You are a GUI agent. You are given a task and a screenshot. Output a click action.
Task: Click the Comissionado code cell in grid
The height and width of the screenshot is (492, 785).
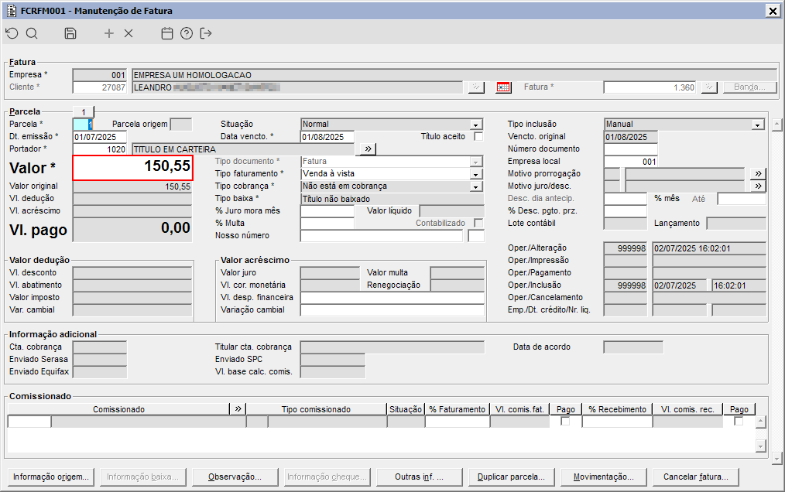click(x=29, y=422)
